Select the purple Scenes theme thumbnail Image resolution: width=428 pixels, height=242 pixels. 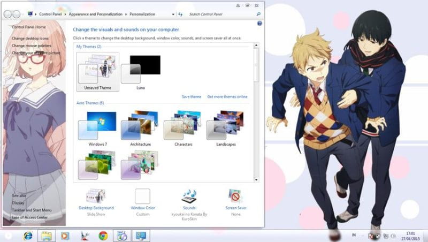pyautogui.click(x=140, y=165)
